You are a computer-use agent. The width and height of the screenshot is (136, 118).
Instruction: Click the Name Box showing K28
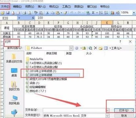pyautogui.click(x=9, y=18)
